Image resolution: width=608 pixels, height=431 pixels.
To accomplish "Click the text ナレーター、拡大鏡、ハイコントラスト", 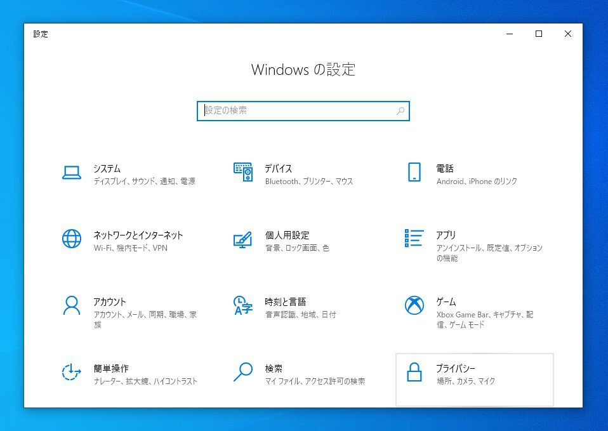I will click(x=145, y=381).
